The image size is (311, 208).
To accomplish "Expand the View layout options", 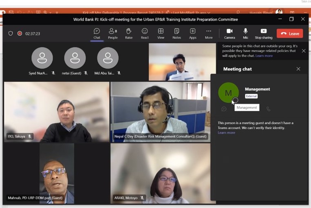I will pos(161,33).
